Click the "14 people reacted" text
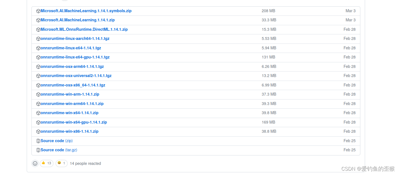This screenshot has height=174, width=399. [85, 163]
